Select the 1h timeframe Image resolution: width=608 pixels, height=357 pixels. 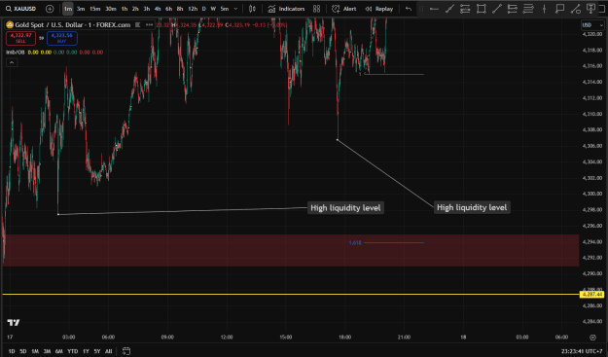pos(125,9)
